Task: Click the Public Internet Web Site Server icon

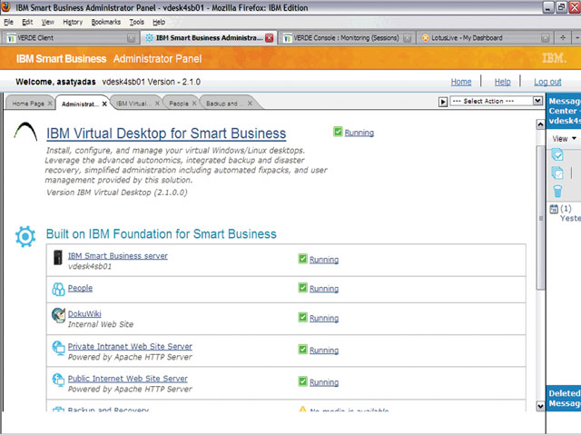Action: coord(58,381)
